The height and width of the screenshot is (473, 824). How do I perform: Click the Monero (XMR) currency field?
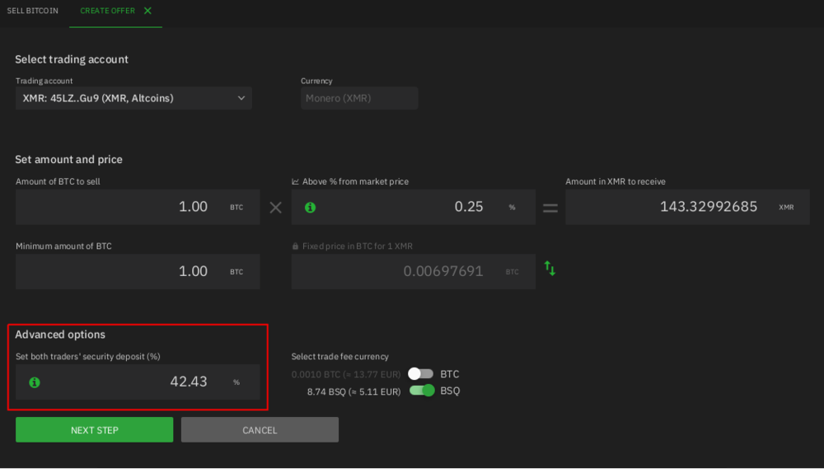(x=359, y=98)
